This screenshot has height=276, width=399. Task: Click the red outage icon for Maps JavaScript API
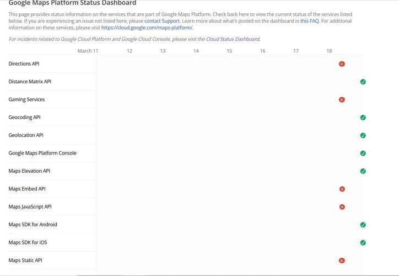342,206
